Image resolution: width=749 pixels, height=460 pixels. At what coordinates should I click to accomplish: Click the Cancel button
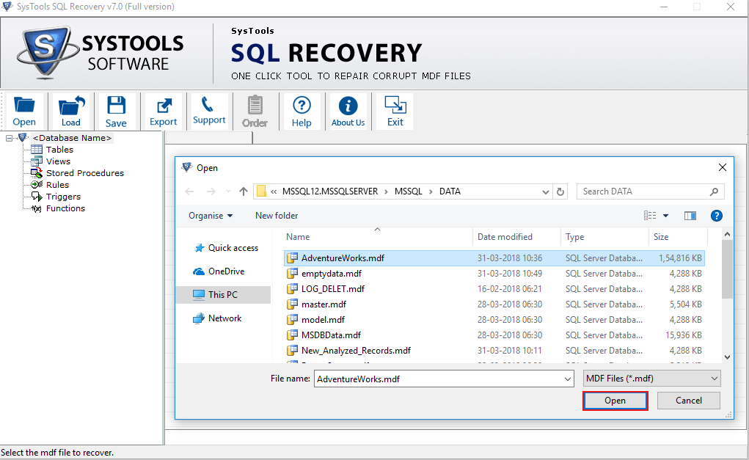[688, 401]
